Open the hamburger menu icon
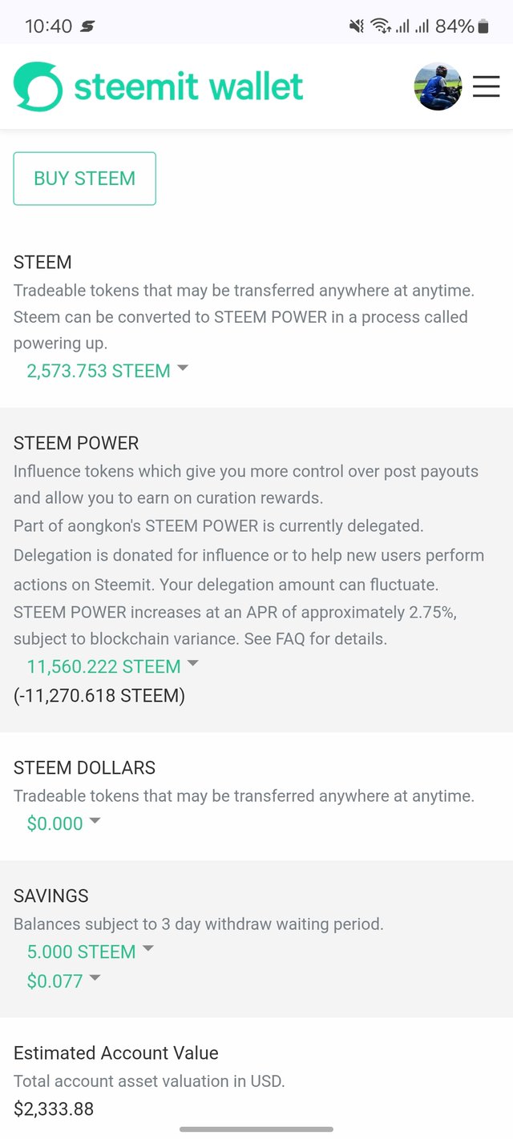513x1139 pixels. [x=486, y=87]
